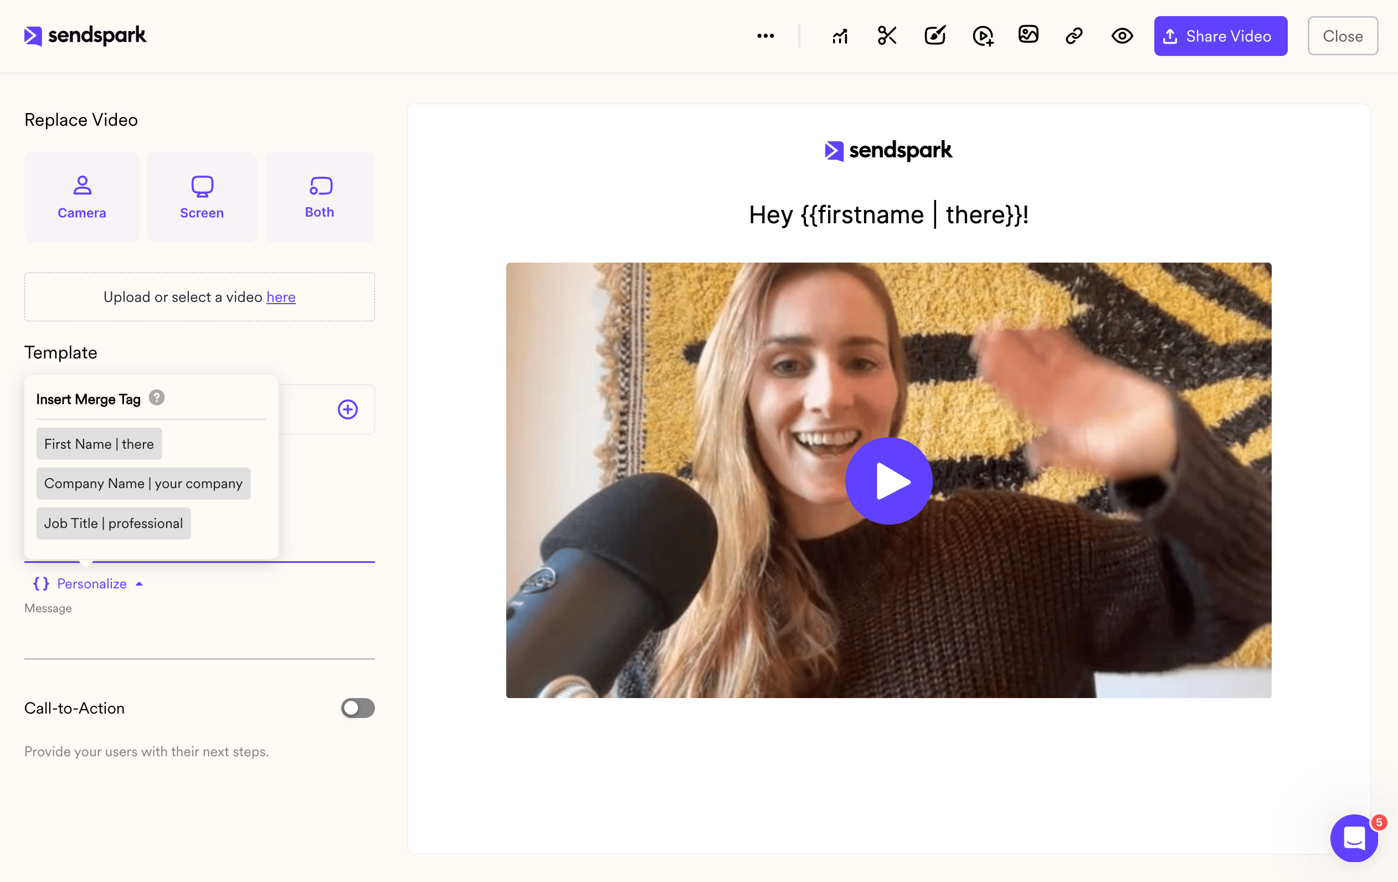Open the three-dots more options menu

point(766,36)
